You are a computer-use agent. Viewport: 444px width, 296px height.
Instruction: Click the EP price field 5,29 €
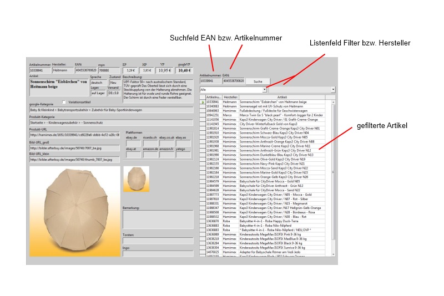(130, 70)
